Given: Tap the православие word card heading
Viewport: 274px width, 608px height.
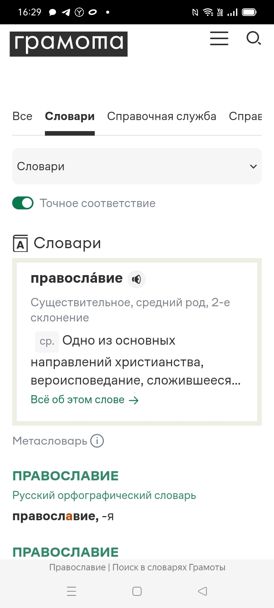Looking at the screenshot, I should [76, 278].
